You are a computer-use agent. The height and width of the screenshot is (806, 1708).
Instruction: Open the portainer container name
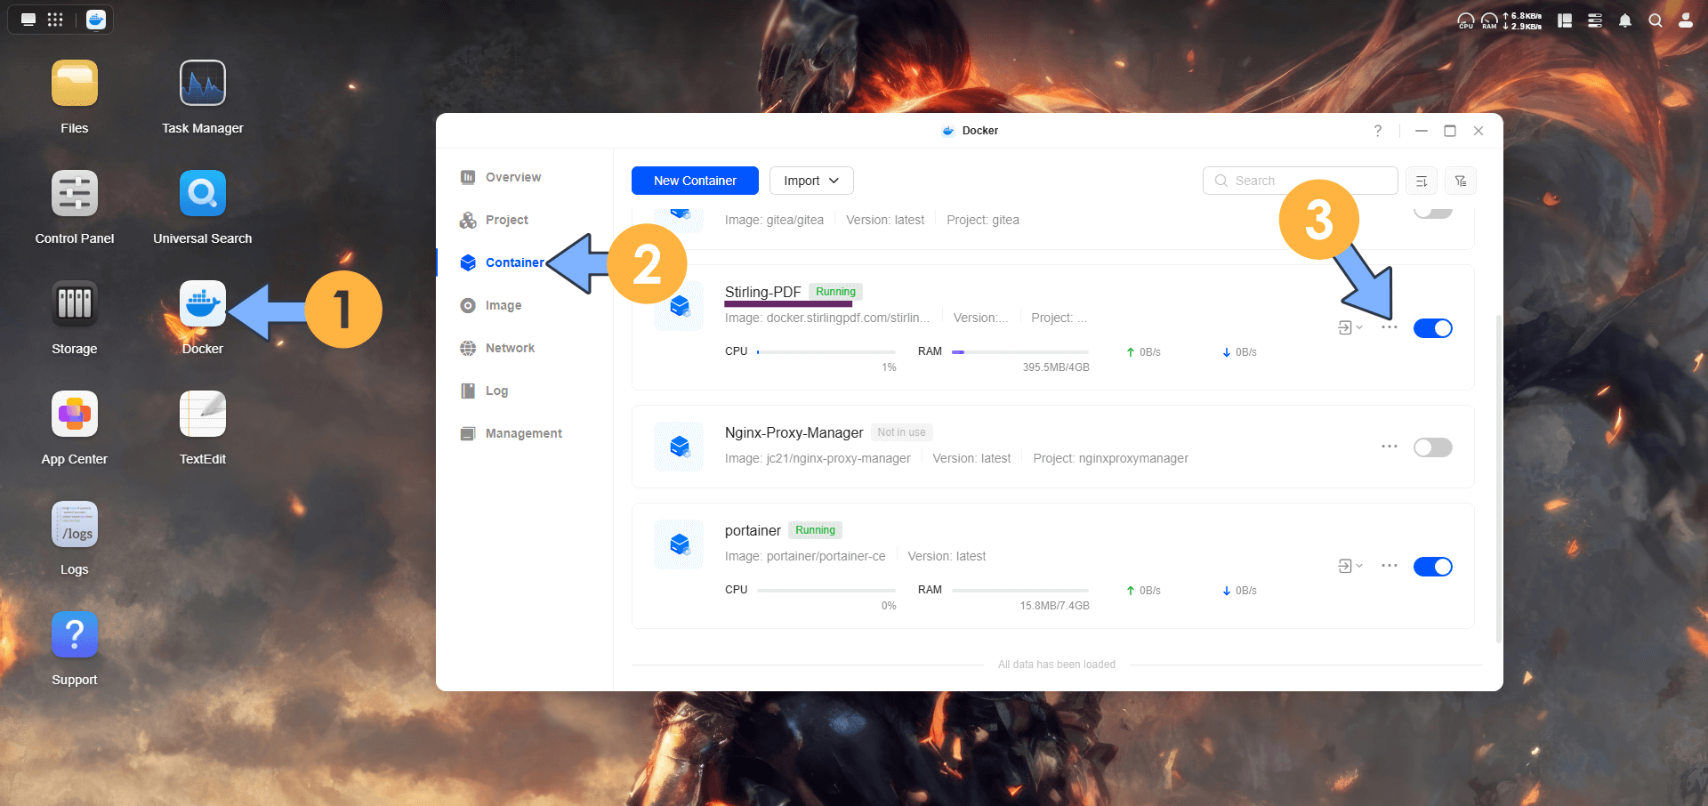point(753,530)
